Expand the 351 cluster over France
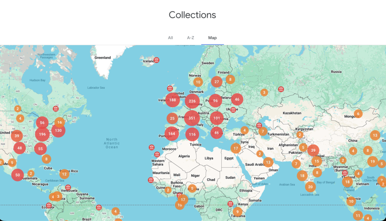The height and width of the screenshot is (221, 386). 192,118
